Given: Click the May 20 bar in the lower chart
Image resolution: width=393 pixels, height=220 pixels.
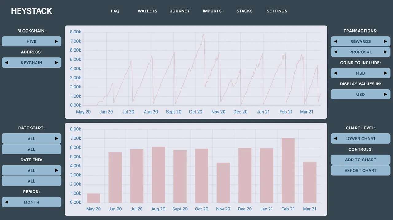Looking at the screenshot, I should pos(94,198).
